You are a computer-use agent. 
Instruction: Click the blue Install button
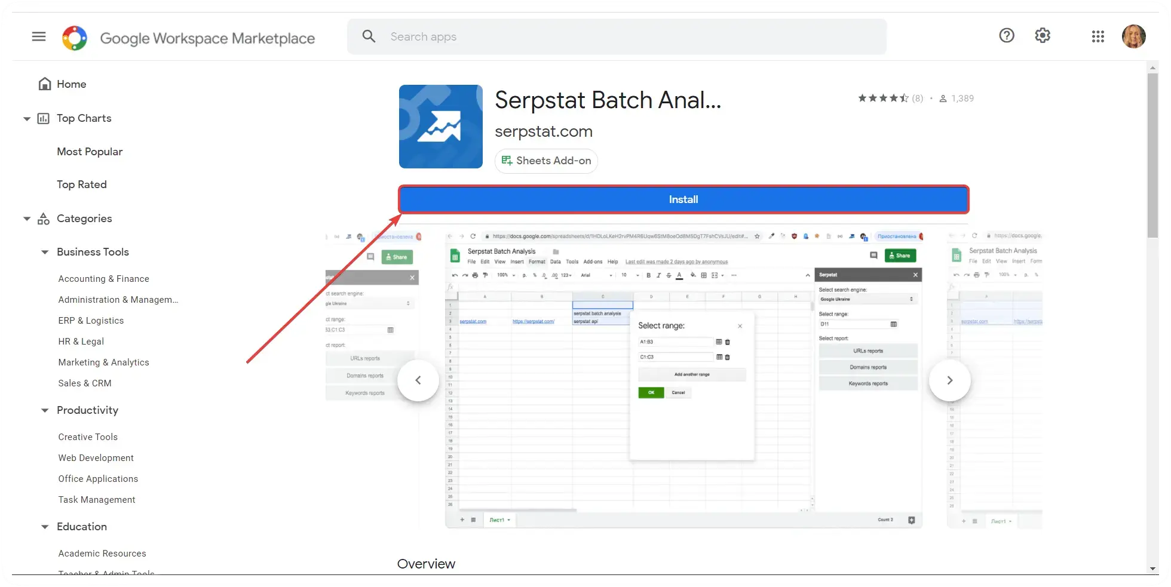tap(683, 199)
